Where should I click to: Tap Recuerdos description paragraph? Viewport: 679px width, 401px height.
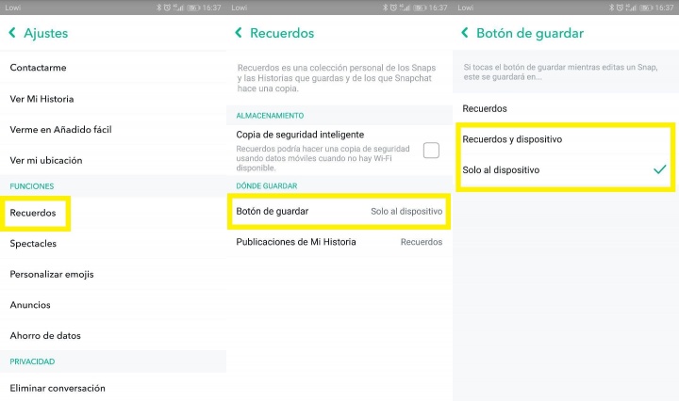tap(337, 78)
